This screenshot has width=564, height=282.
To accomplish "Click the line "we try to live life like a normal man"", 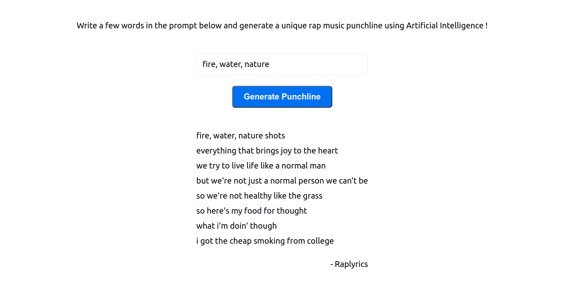I will (x=260, y=166).
